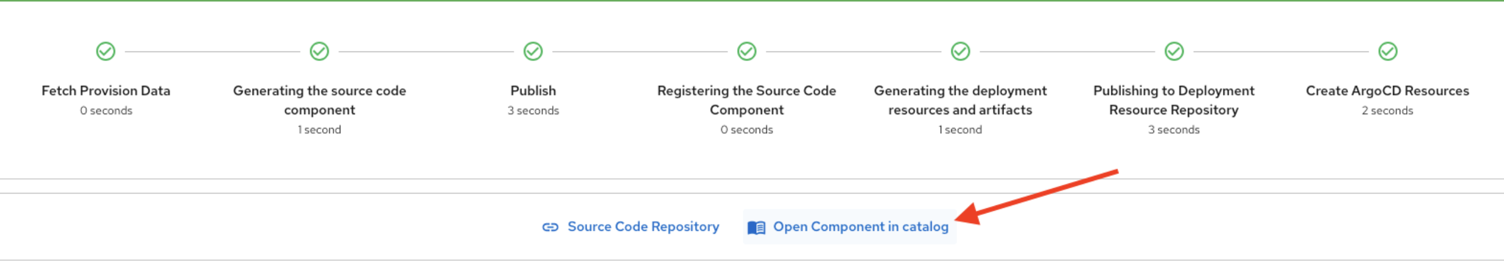The width and height of the screenshot is (1504, 277).
Task: Click the Registering the Source Code Component checkmark
Action: 746,51
